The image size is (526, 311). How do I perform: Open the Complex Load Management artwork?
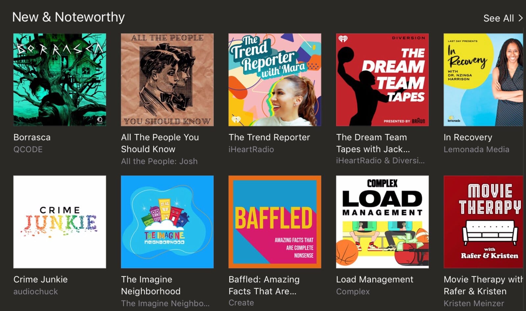coord(382,222)
